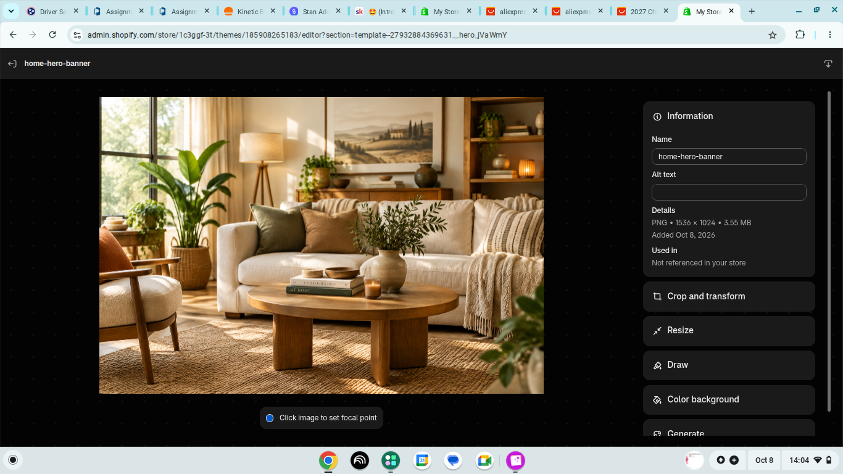This screenshot has height=474, width=843.
Task: Open quick settings from the 14:04 clock
Action: (x=810, y=460)
